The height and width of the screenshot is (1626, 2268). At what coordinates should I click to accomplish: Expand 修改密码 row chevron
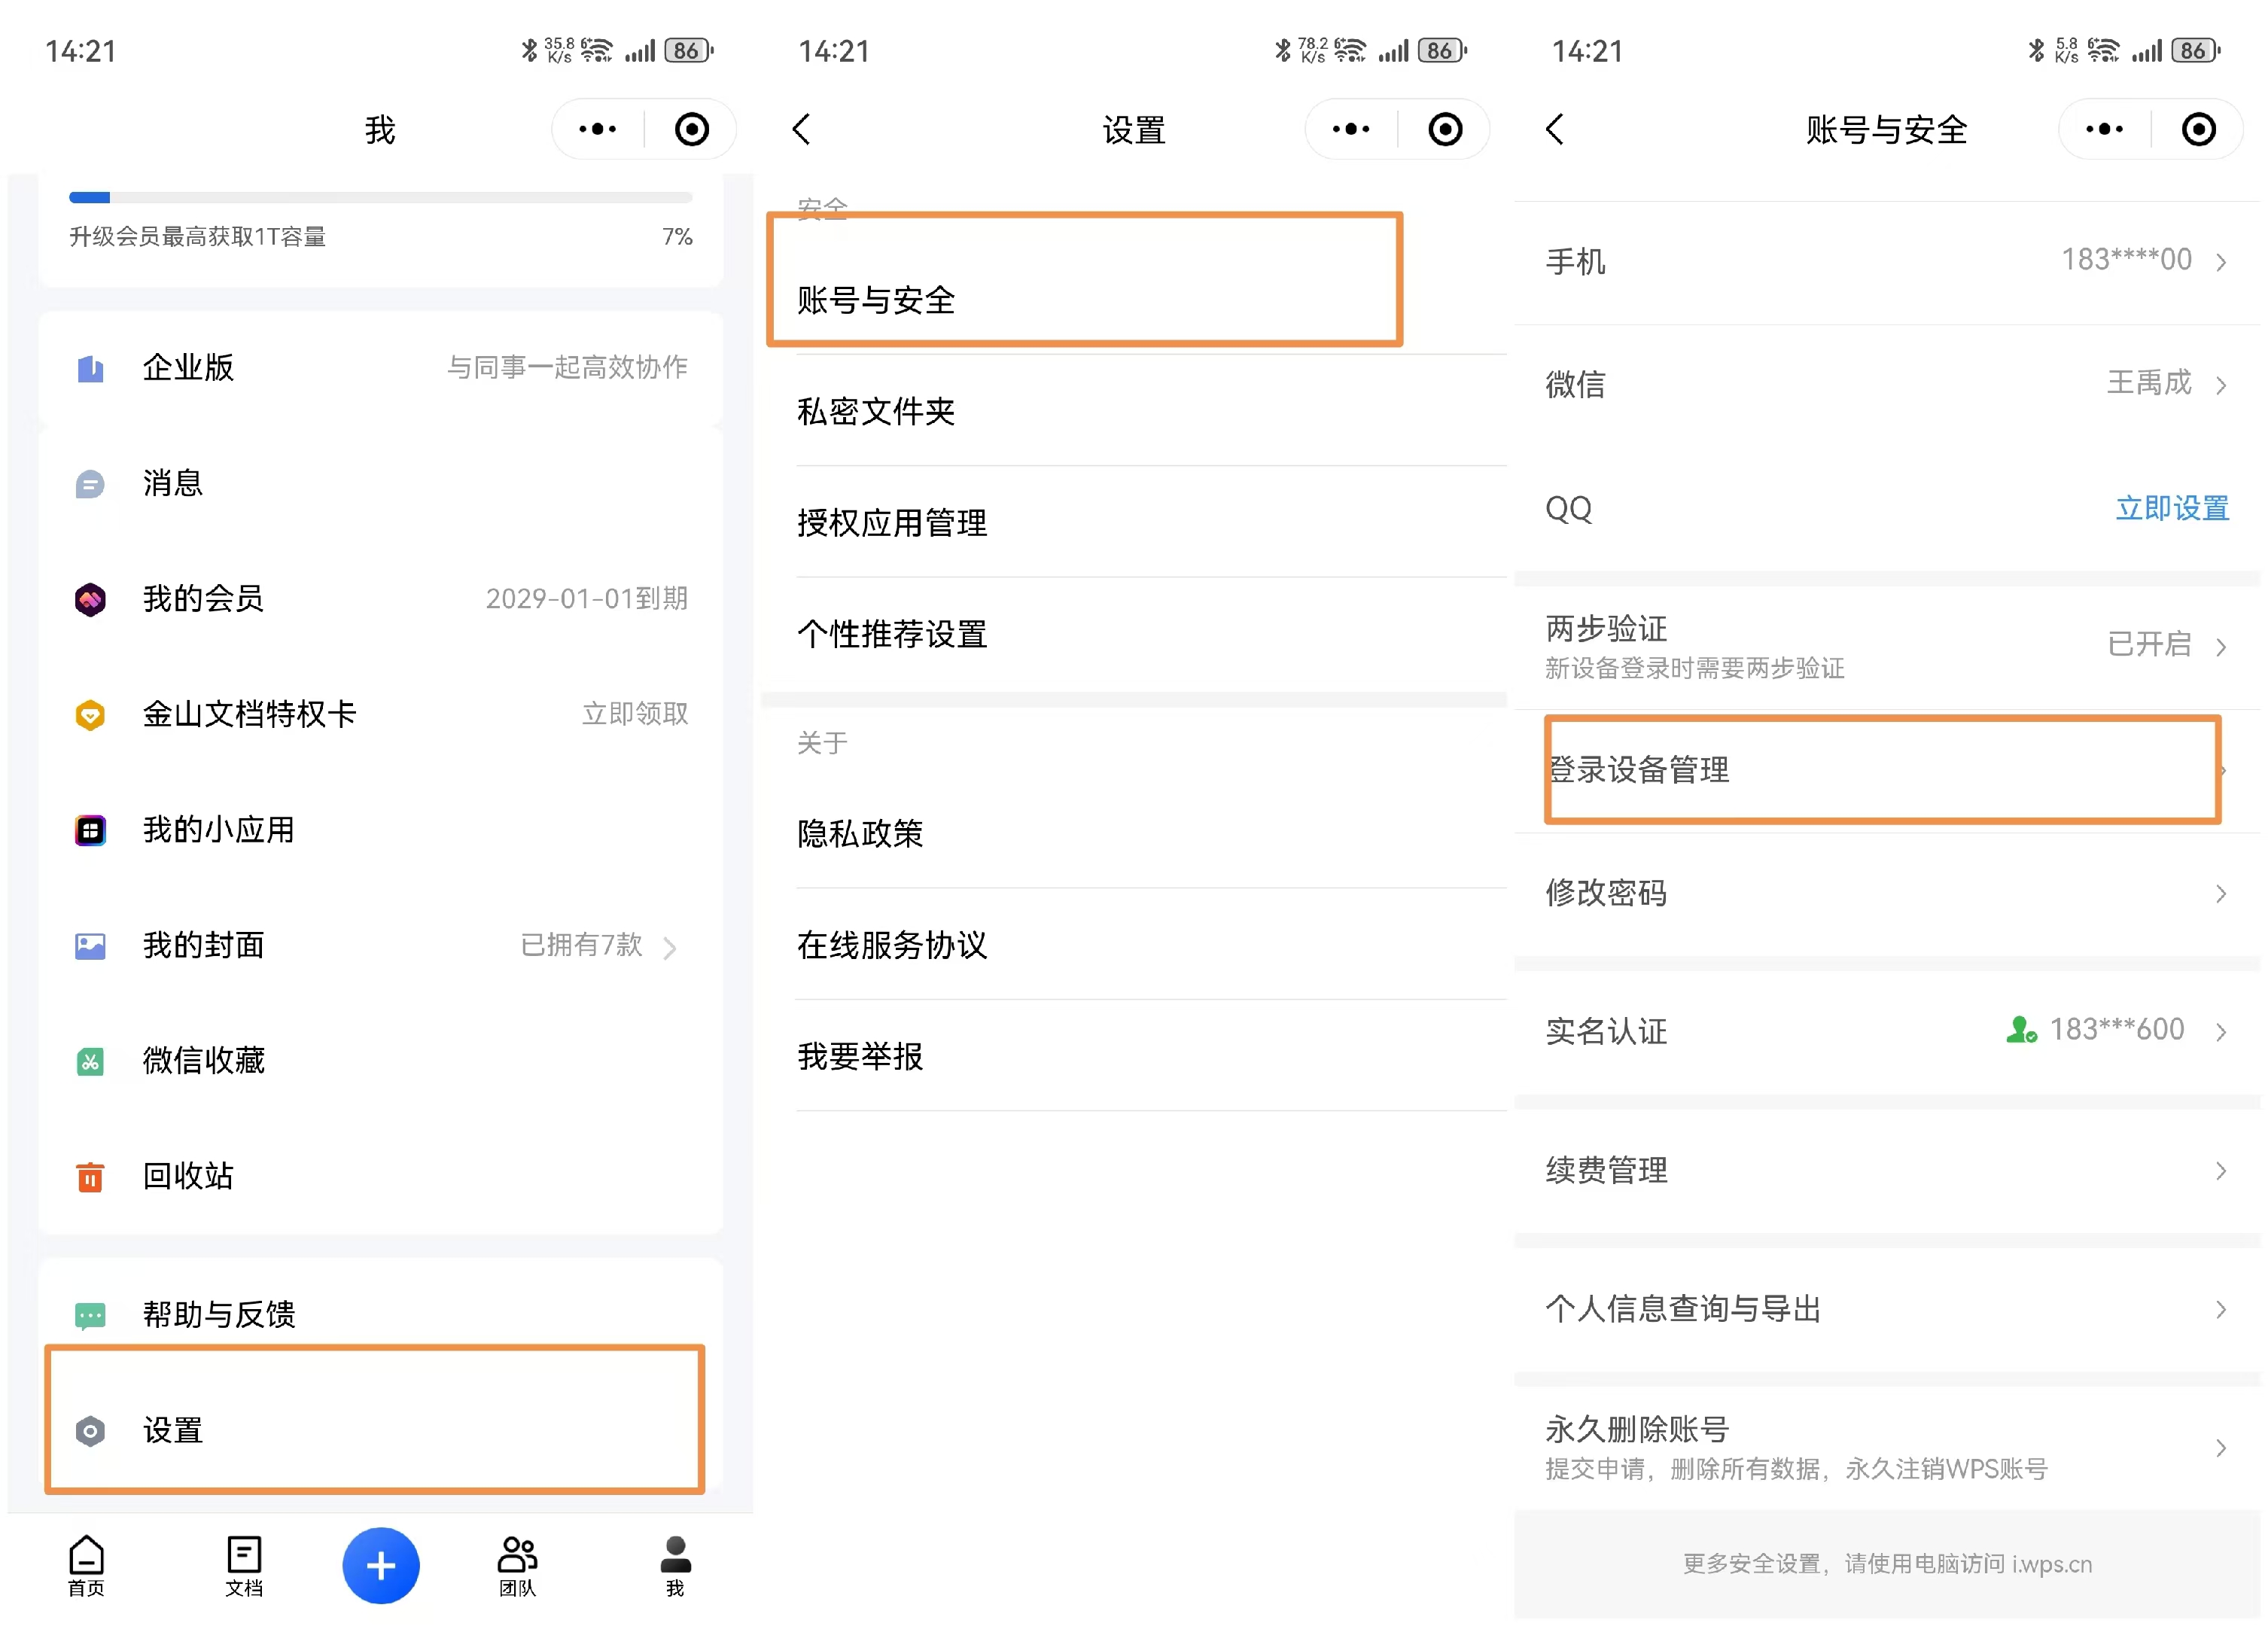(2221, 894)
